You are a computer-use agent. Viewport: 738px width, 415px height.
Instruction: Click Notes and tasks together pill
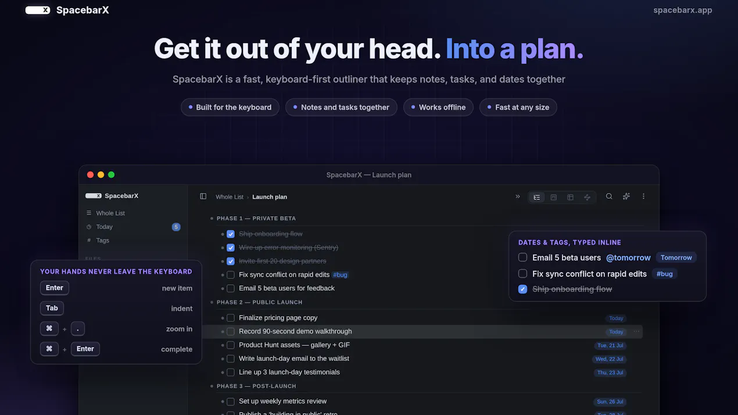coord(341,108)
